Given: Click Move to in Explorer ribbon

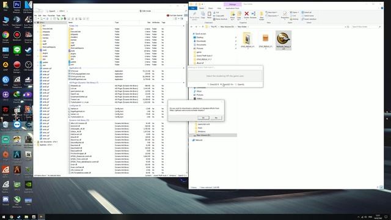Looking at the screenshot, I should click(232, 15).
